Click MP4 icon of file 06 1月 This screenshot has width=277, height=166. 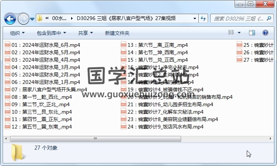pos(7,82)
